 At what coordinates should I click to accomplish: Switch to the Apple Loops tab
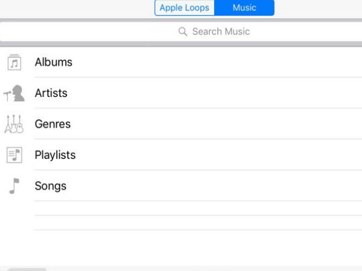(185, 8)
